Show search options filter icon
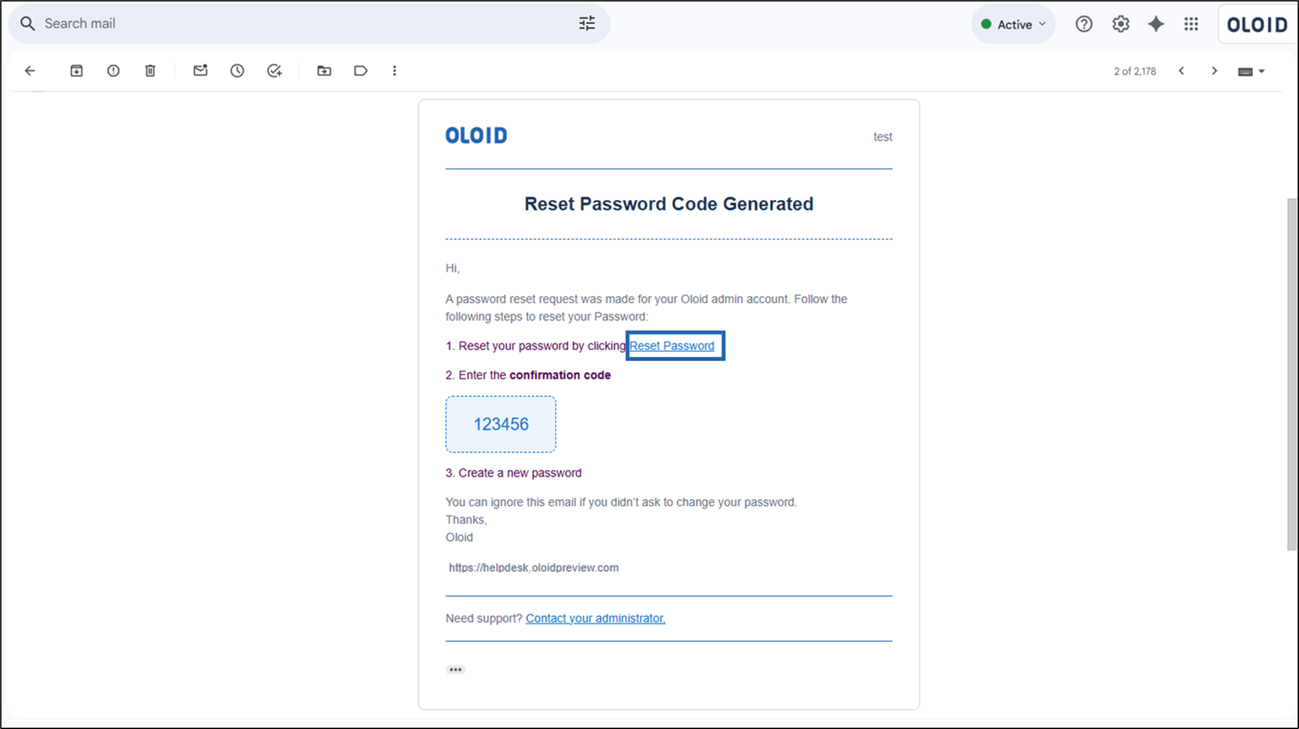1299x729 pixels. click(x=586, y=24)
